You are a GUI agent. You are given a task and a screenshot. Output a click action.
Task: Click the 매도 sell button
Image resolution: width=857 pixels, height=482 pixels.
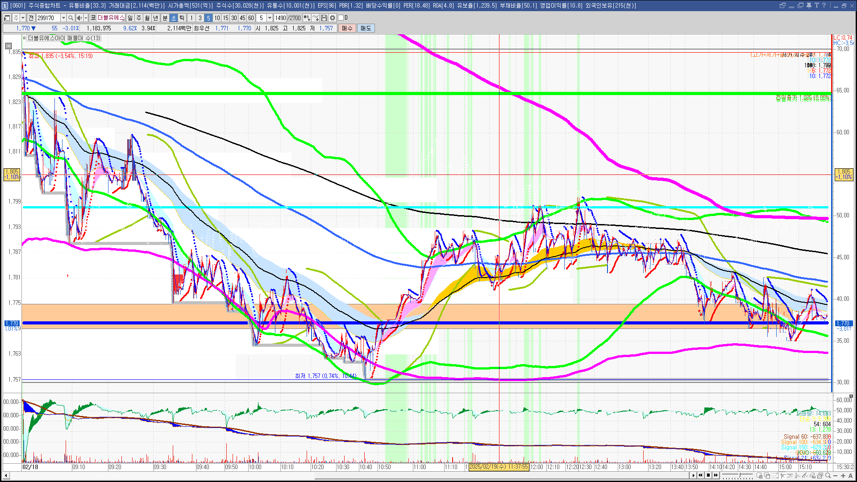click(x=366, y=28)
